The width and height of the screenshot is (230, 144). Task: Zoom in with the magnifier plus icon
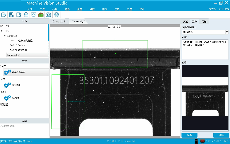point(109,27)
